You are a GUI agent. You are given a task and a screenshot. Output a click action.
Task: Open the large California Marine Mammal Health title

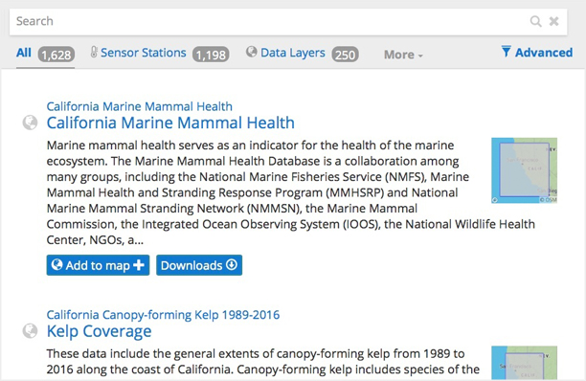(x=170, y=123)
